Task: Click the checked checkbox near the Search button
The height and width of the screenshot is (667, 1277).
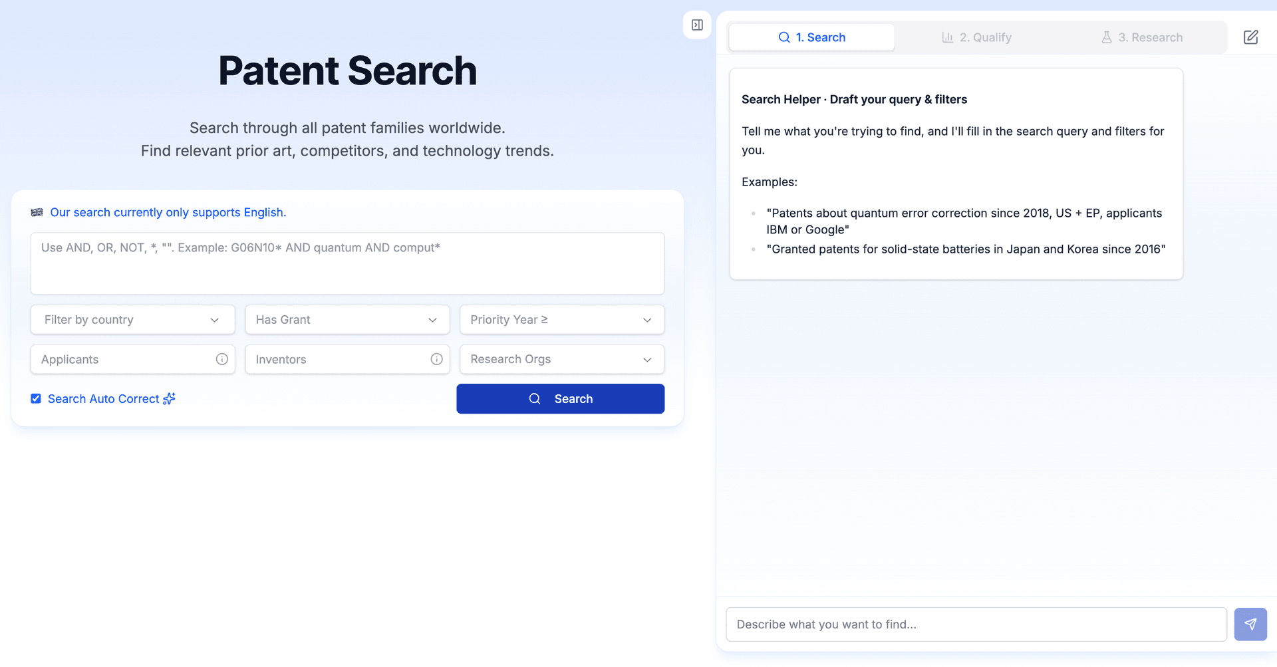Action: [36, 398]
